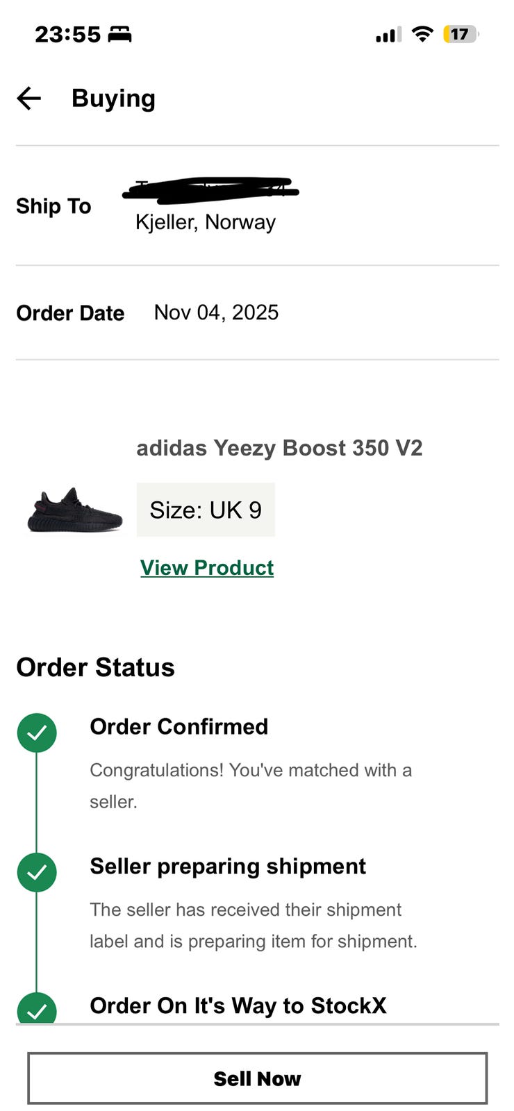Tap the Order Status heading
Image resolution: width=514 pixels, height=1111 pixels.
[95, 667]
